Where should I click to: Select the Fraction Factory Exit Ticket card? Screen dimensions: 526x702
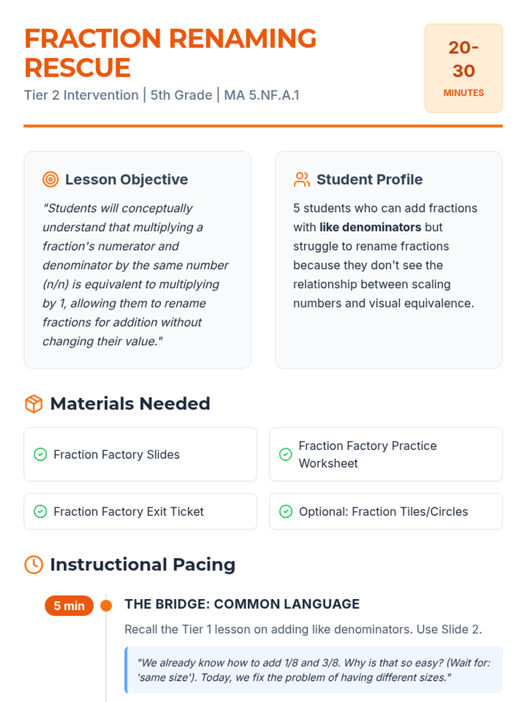click(140, 512)
